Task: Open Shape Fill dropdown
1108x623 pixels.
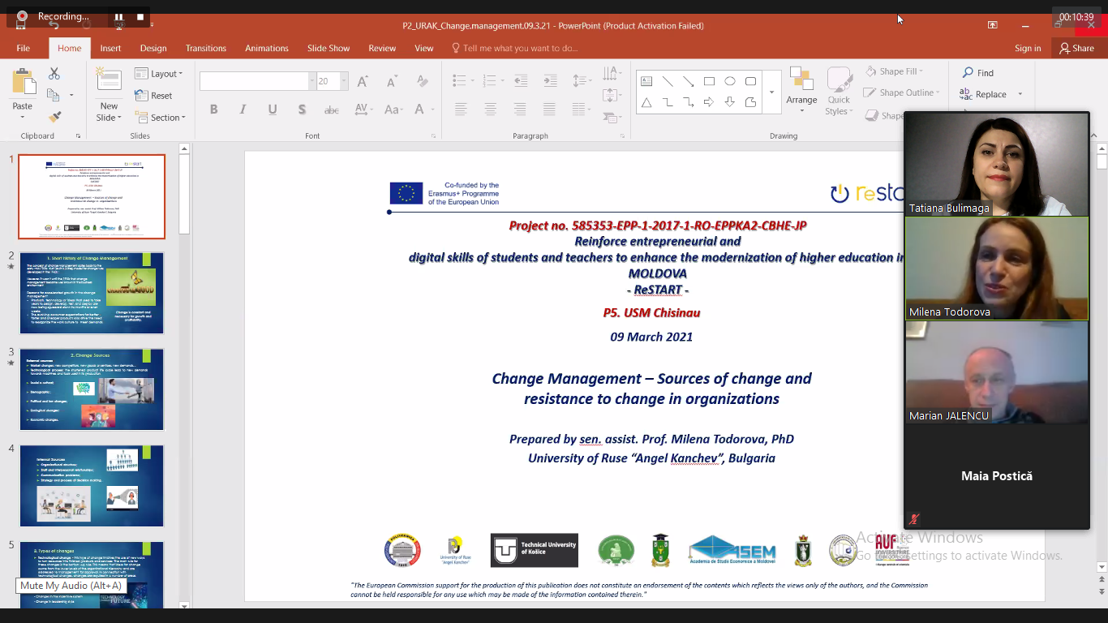Action: pyautogui.click(x=893, y=71)
